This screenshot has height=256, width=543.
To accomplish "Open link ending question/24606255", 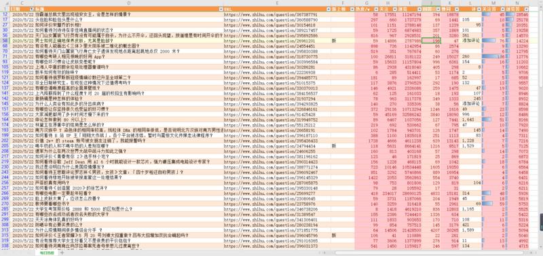I will pos(269,151).
